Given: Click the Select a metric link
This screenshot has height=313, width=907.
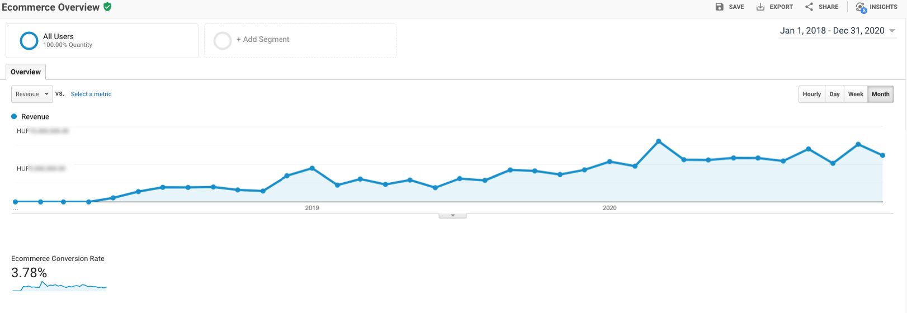Looking at the screenshot, I should pos(91,94).
